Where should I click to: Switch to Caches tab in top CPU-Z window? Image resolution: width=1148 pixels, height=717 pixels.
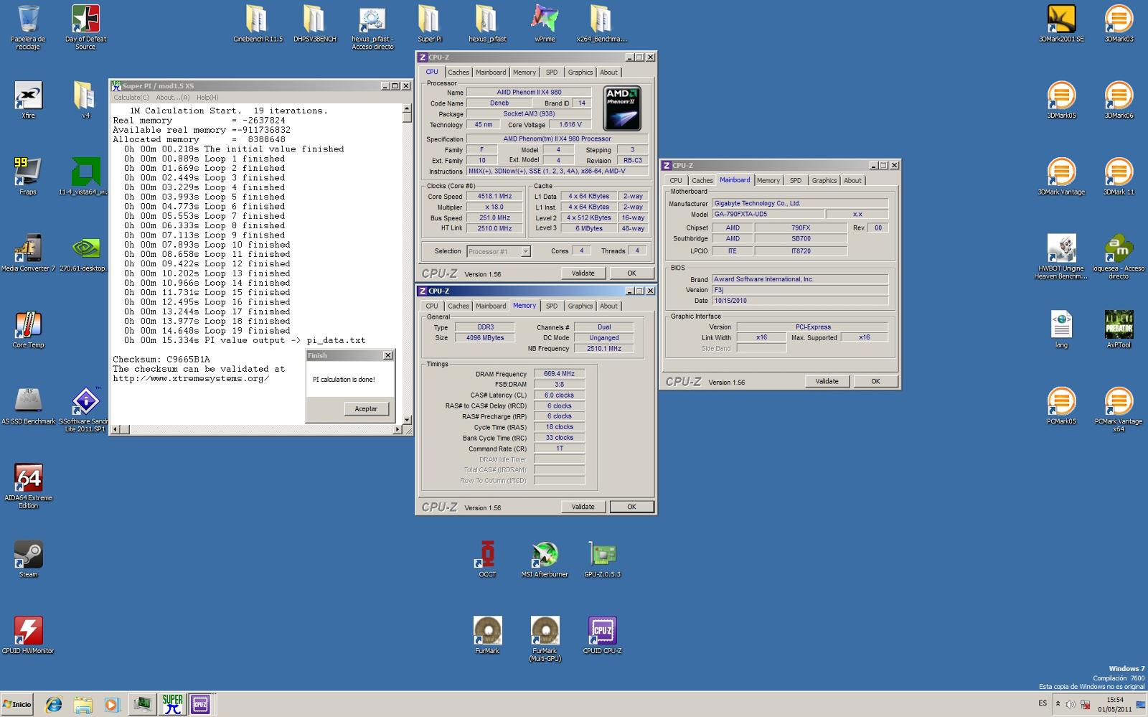458,72
